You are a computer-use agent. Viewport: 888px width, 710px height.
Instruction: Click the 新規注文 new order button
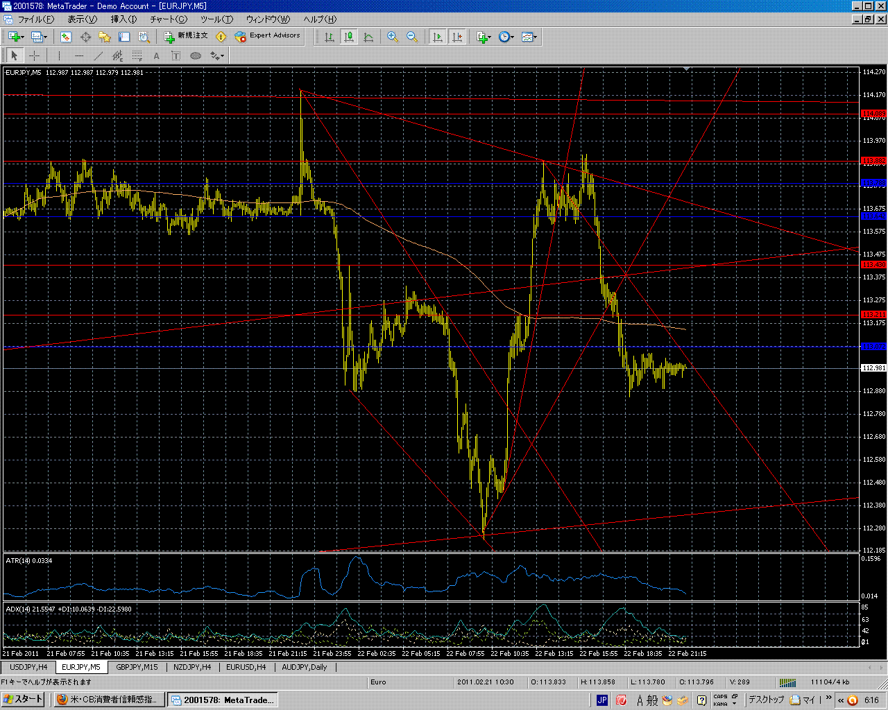click(186, 36)
